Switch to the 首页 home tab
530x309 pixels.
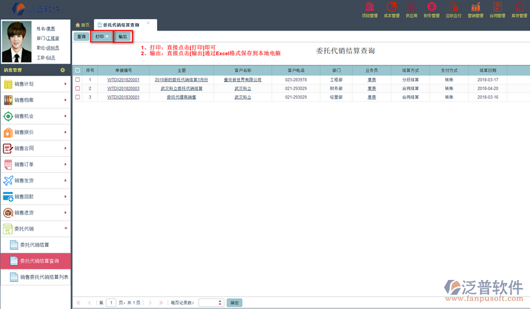point(82,24)
